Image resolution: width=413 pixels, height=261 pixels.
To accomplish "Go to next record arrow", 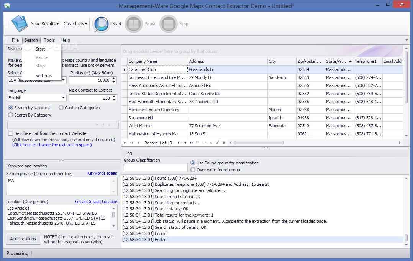I will (178, 143).
